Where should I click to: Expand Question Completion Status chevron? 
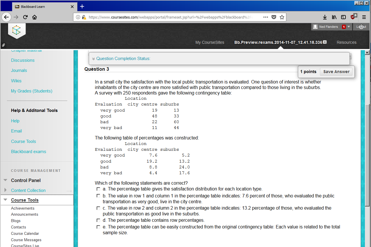pos(93,59)
